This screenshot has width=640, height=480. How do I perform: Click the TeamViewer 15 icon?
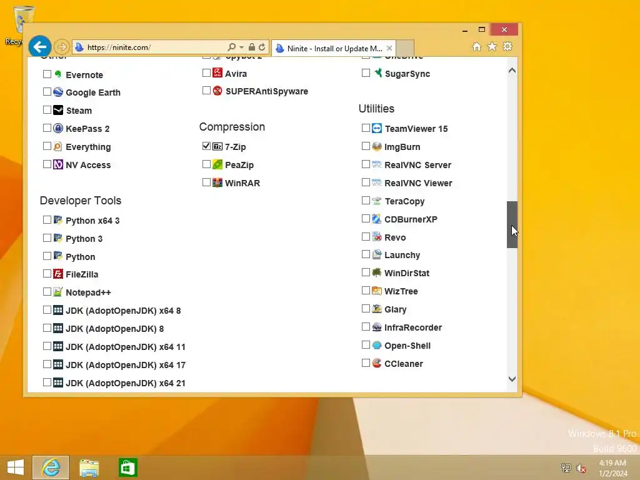tap(377, 129)
